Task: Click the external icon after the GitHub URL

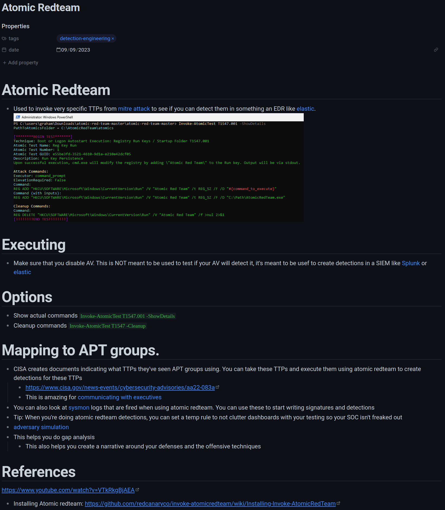Action: pos(338,503)
